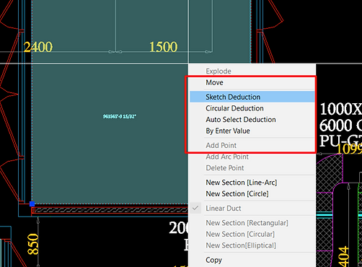Click the cyan area measurement label
The width and height of the screenshot is (362, 267).
pyautogui.click(x=120, y=116)
